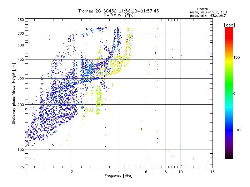Click the y-axis label '750'

(21, 20)
